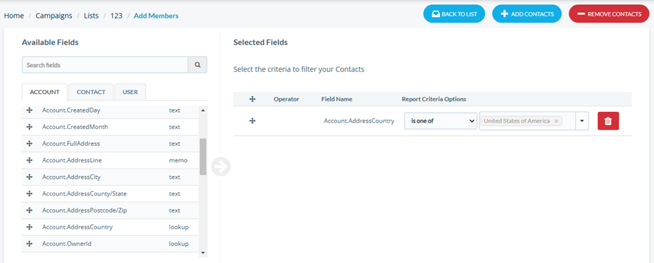Click the move icon on the selected criteria row
The image size is (654, 263).
point(252,121)
